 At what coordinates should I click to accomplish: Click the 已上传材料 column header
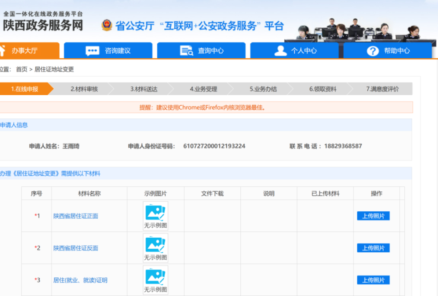tap(325, 194)
